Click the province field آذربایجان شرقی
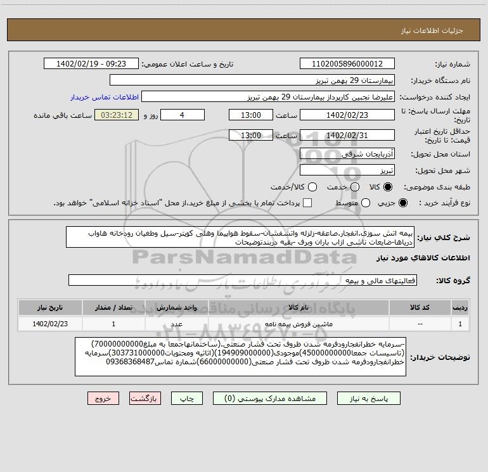The image size is (488, 472). [347, 153]
